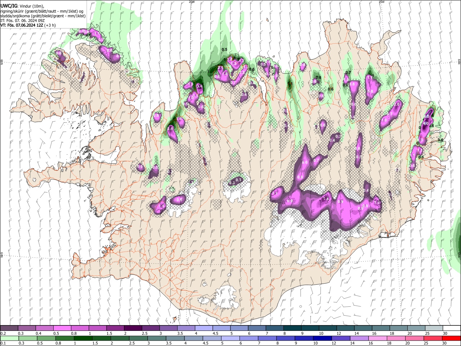
Task: Click the bright red rain swatch above 30
Action: point(451,338)
